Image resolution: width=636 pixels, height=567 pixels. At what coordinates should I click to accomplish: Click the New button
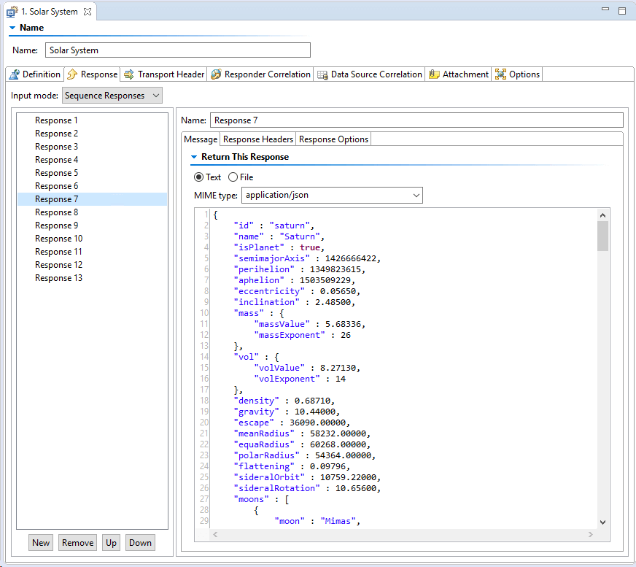(41, 543)
